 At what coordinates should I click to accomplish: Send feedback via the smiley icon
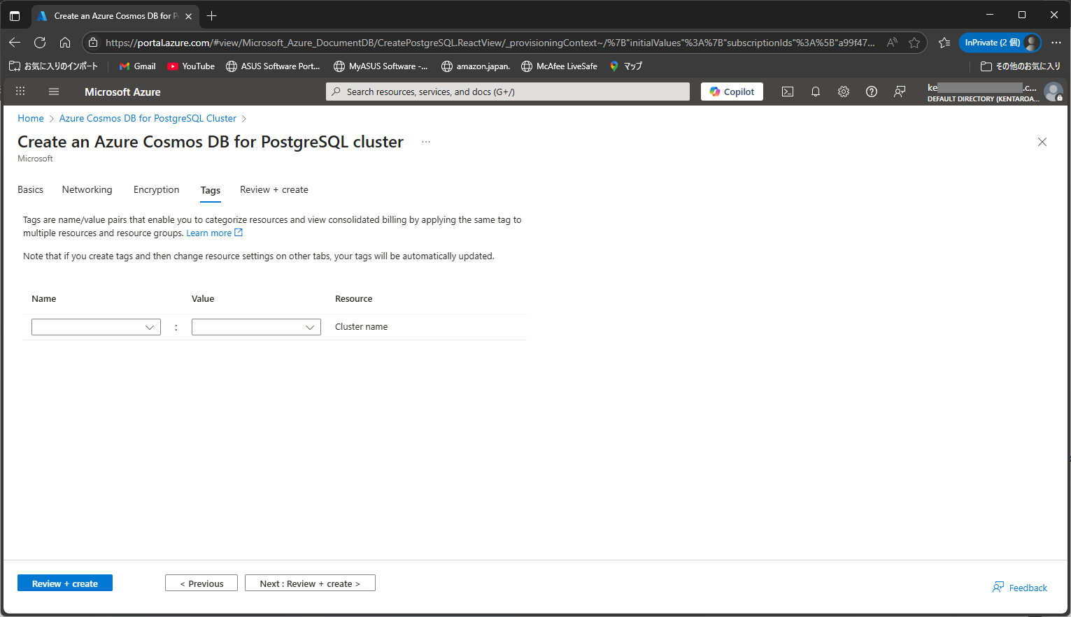900,91
